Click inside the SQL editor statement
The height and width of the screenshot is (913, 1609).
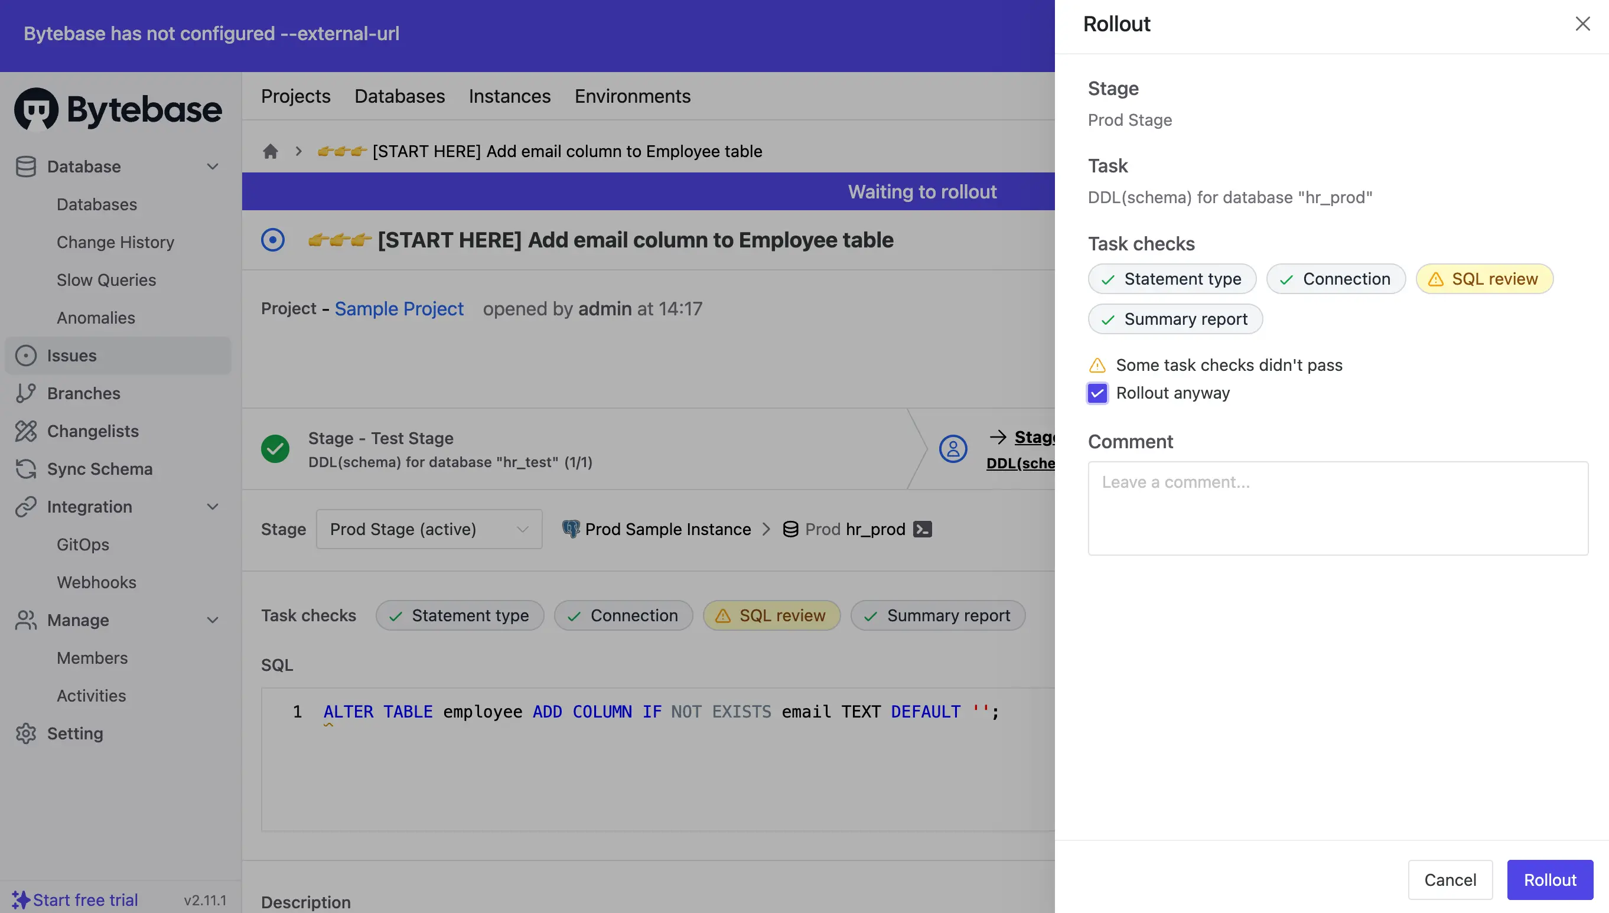tap(661, 712)
